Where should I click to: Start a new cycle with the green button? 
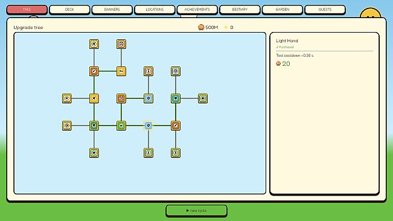[x=197, y=211]
